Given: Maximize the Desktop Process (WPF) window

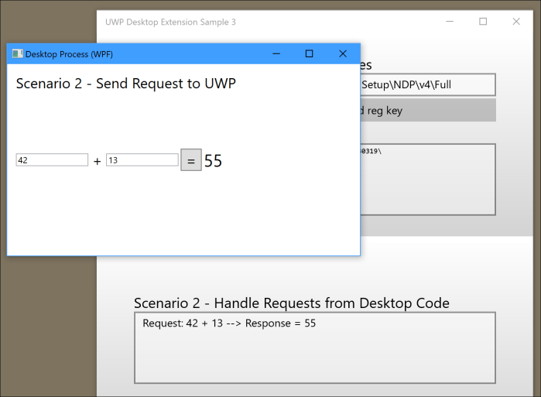Looking at the screenshot, I should (x=309, y=54).
